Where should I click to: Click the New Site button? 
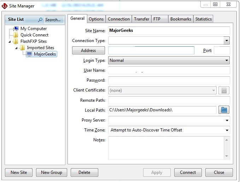click(x=19, y=172)
